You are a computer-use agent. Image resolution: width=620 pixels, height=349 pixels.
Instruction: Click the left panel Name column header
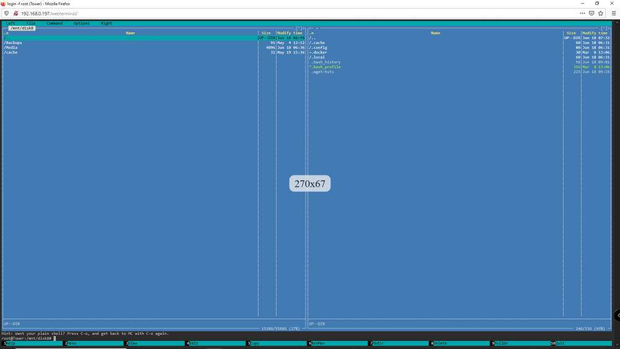pos(130,33)
